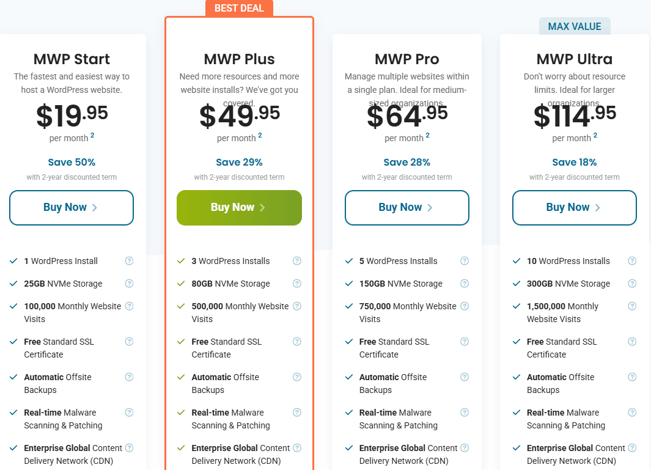Click footnote 2 beside MWP Start per month

(92, 136)
